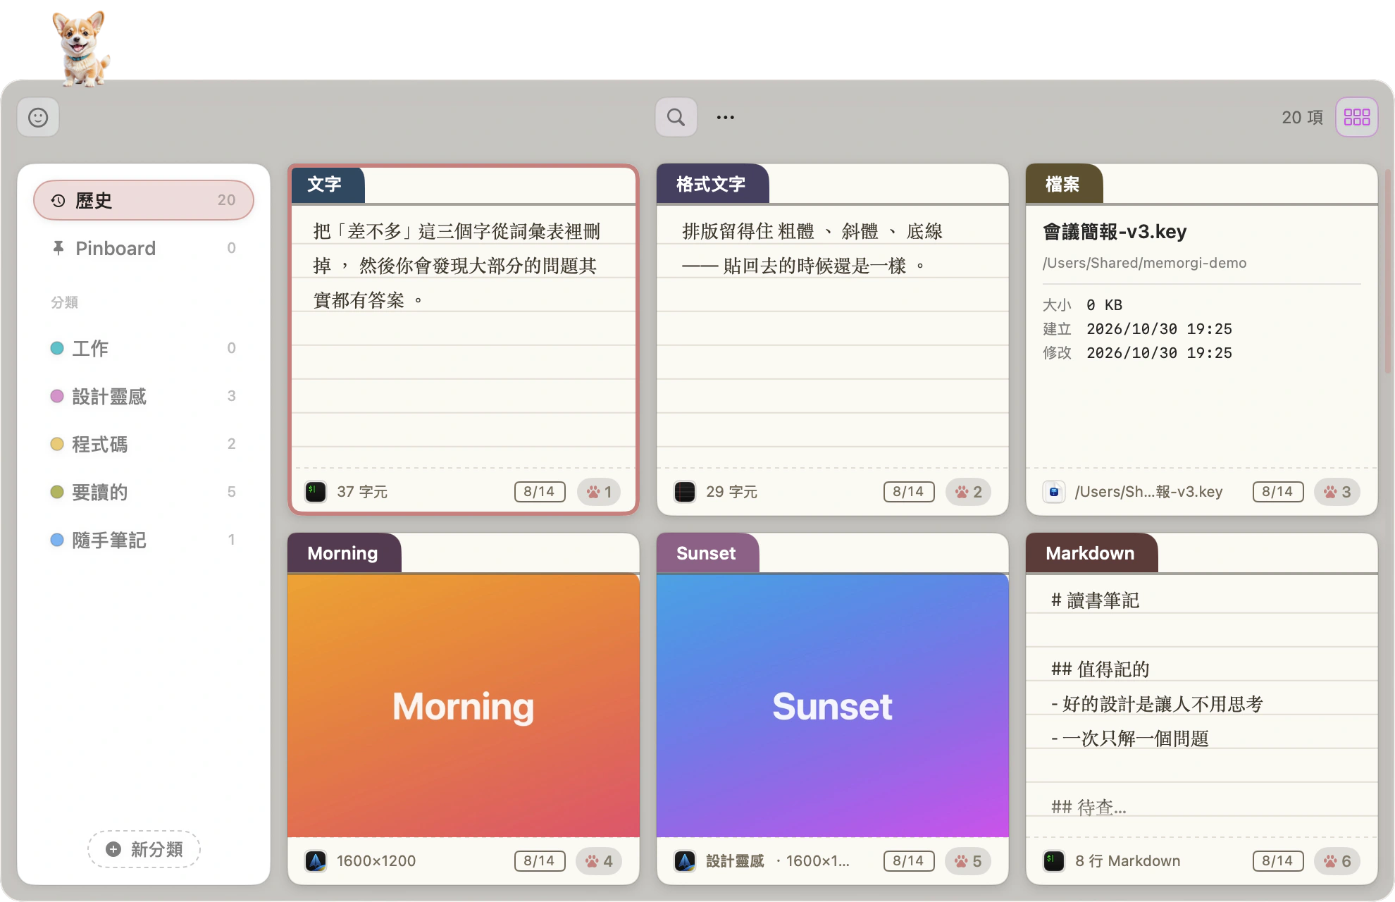Click the 會議簡報-v3.key file name
The height and width of the screenshot is (902, 1395).
pos(1115,232)
